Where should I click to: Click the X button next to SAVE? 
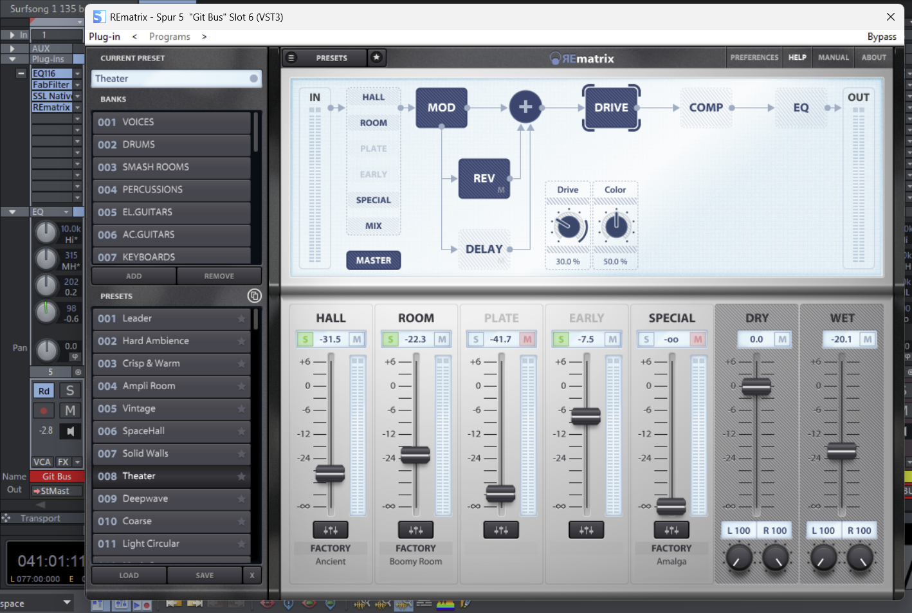coord(252,576)
